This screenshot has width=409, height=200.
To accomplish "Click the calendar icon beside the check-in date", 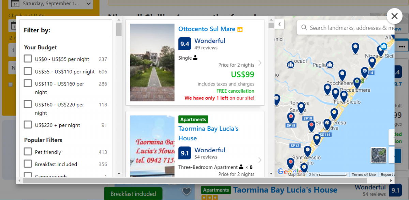I will coord(14,4).
